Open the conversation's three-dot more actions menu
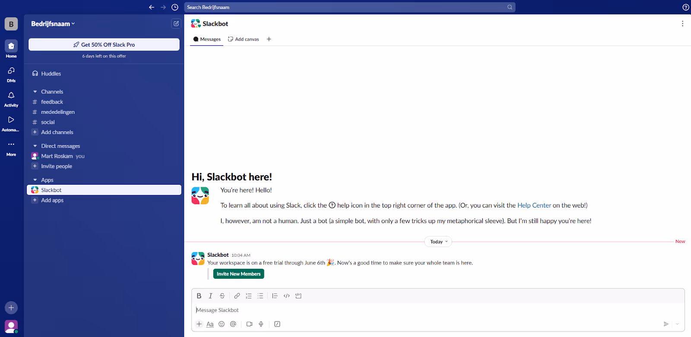The height and width of the screenshot is (337, 691). click(682, 24)
